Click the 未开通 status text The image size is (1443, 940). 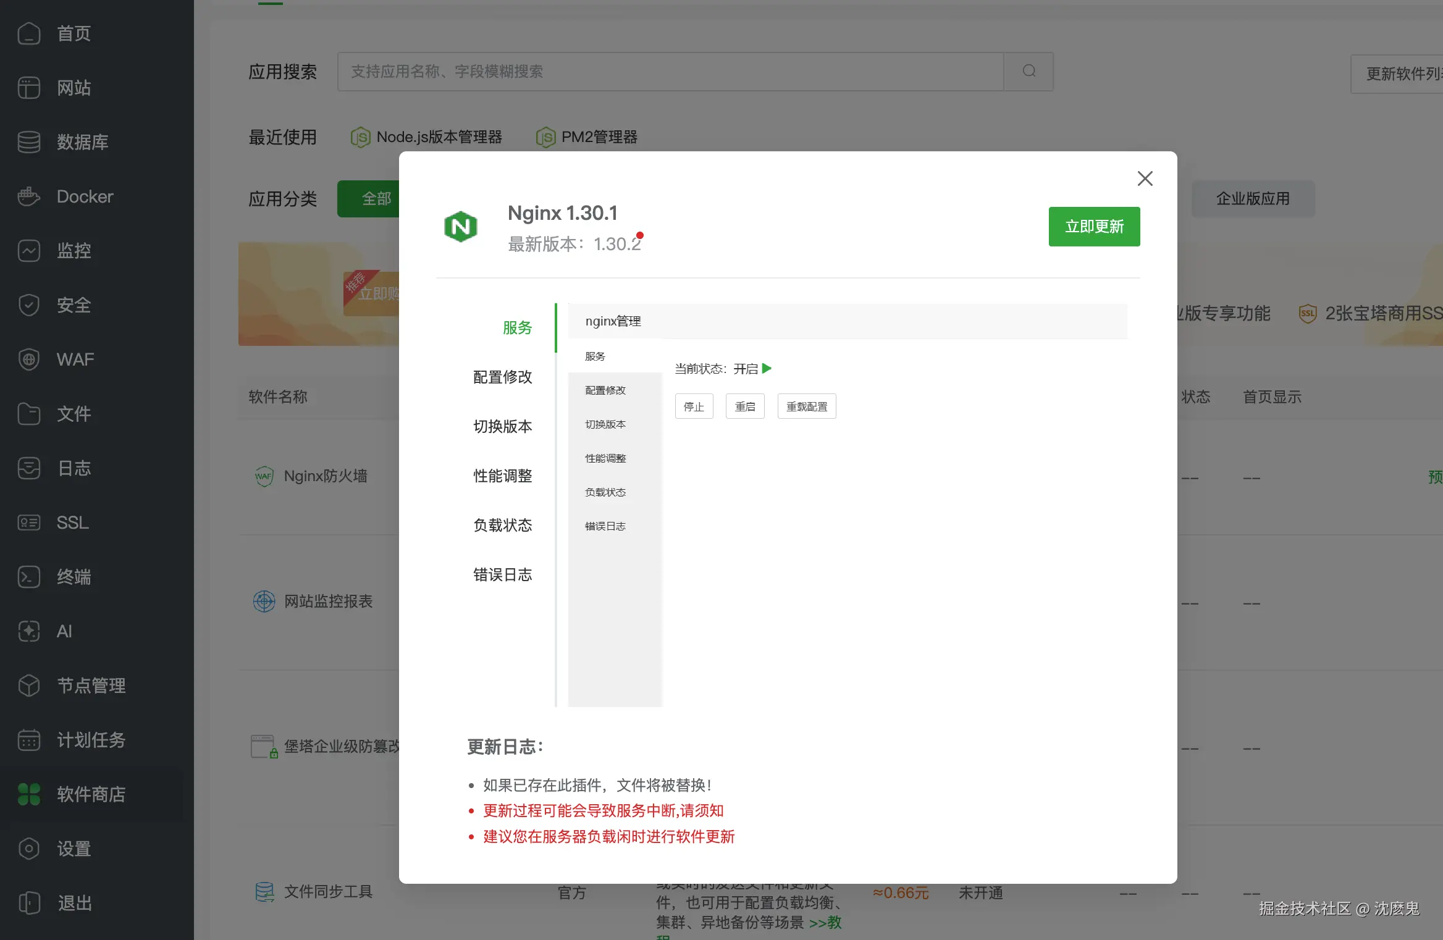point(981,893)
